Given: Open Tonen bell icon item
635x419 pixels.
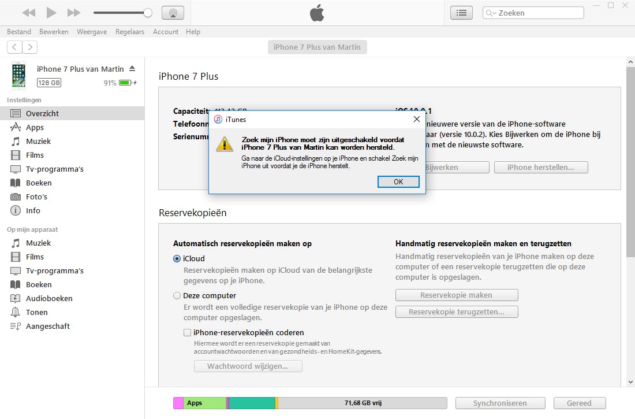Looking at the screenshot, I should tap(16, 312).
